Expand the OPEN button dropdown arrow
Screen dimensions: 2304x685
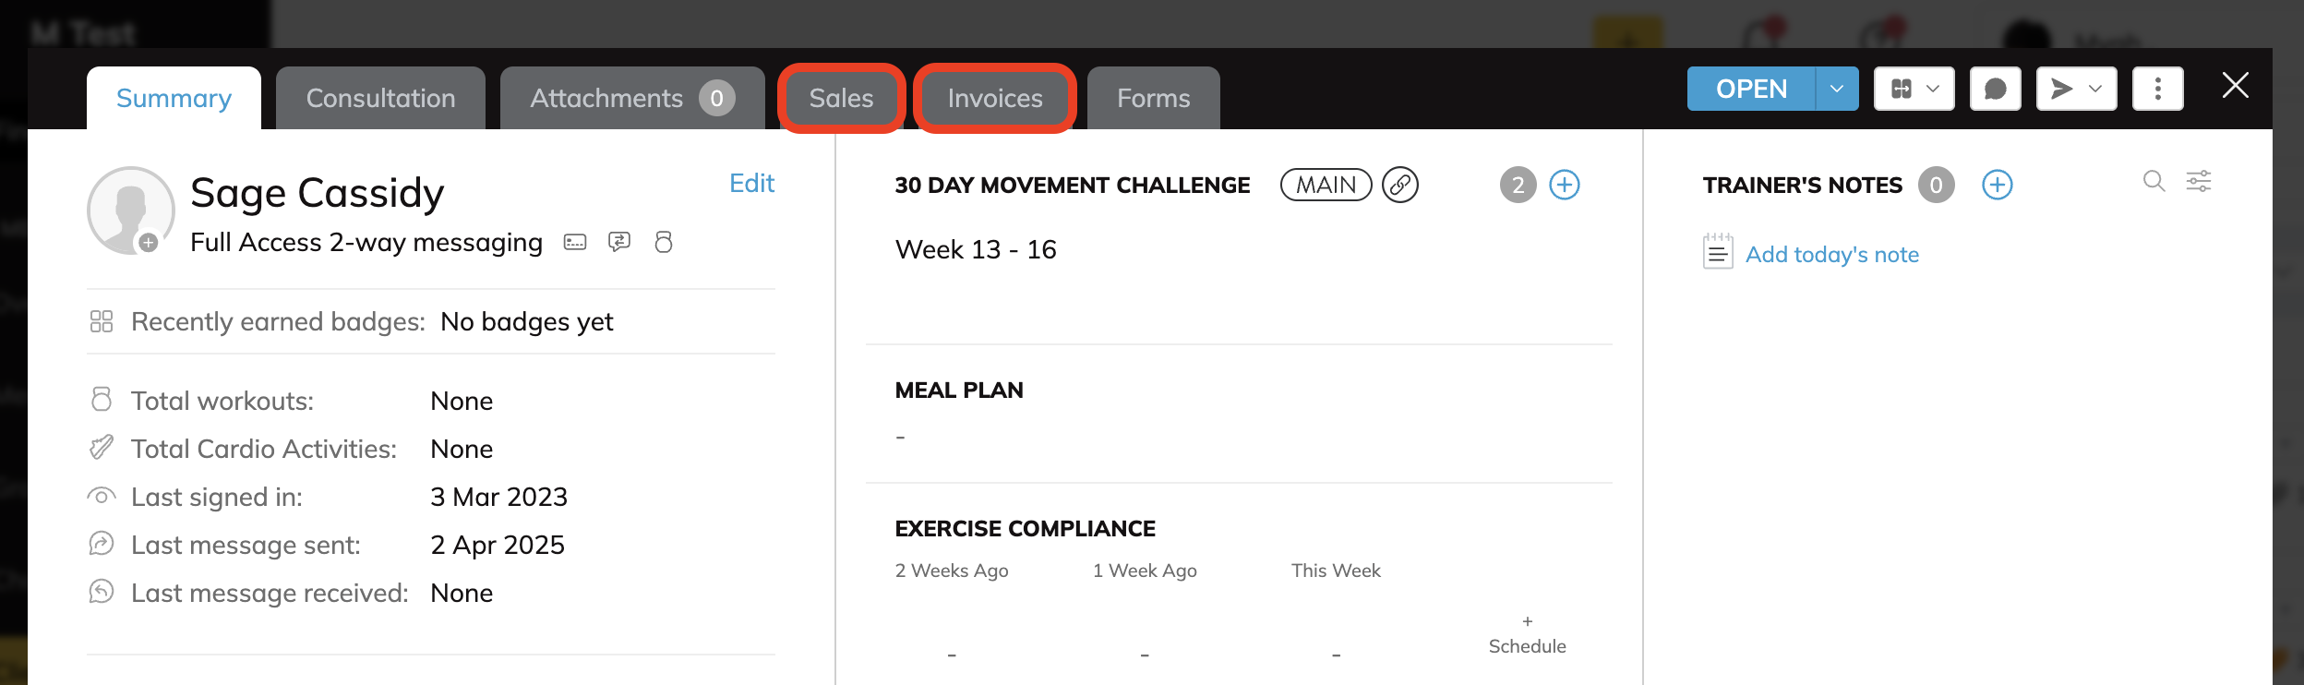[x=1837, y=89]
